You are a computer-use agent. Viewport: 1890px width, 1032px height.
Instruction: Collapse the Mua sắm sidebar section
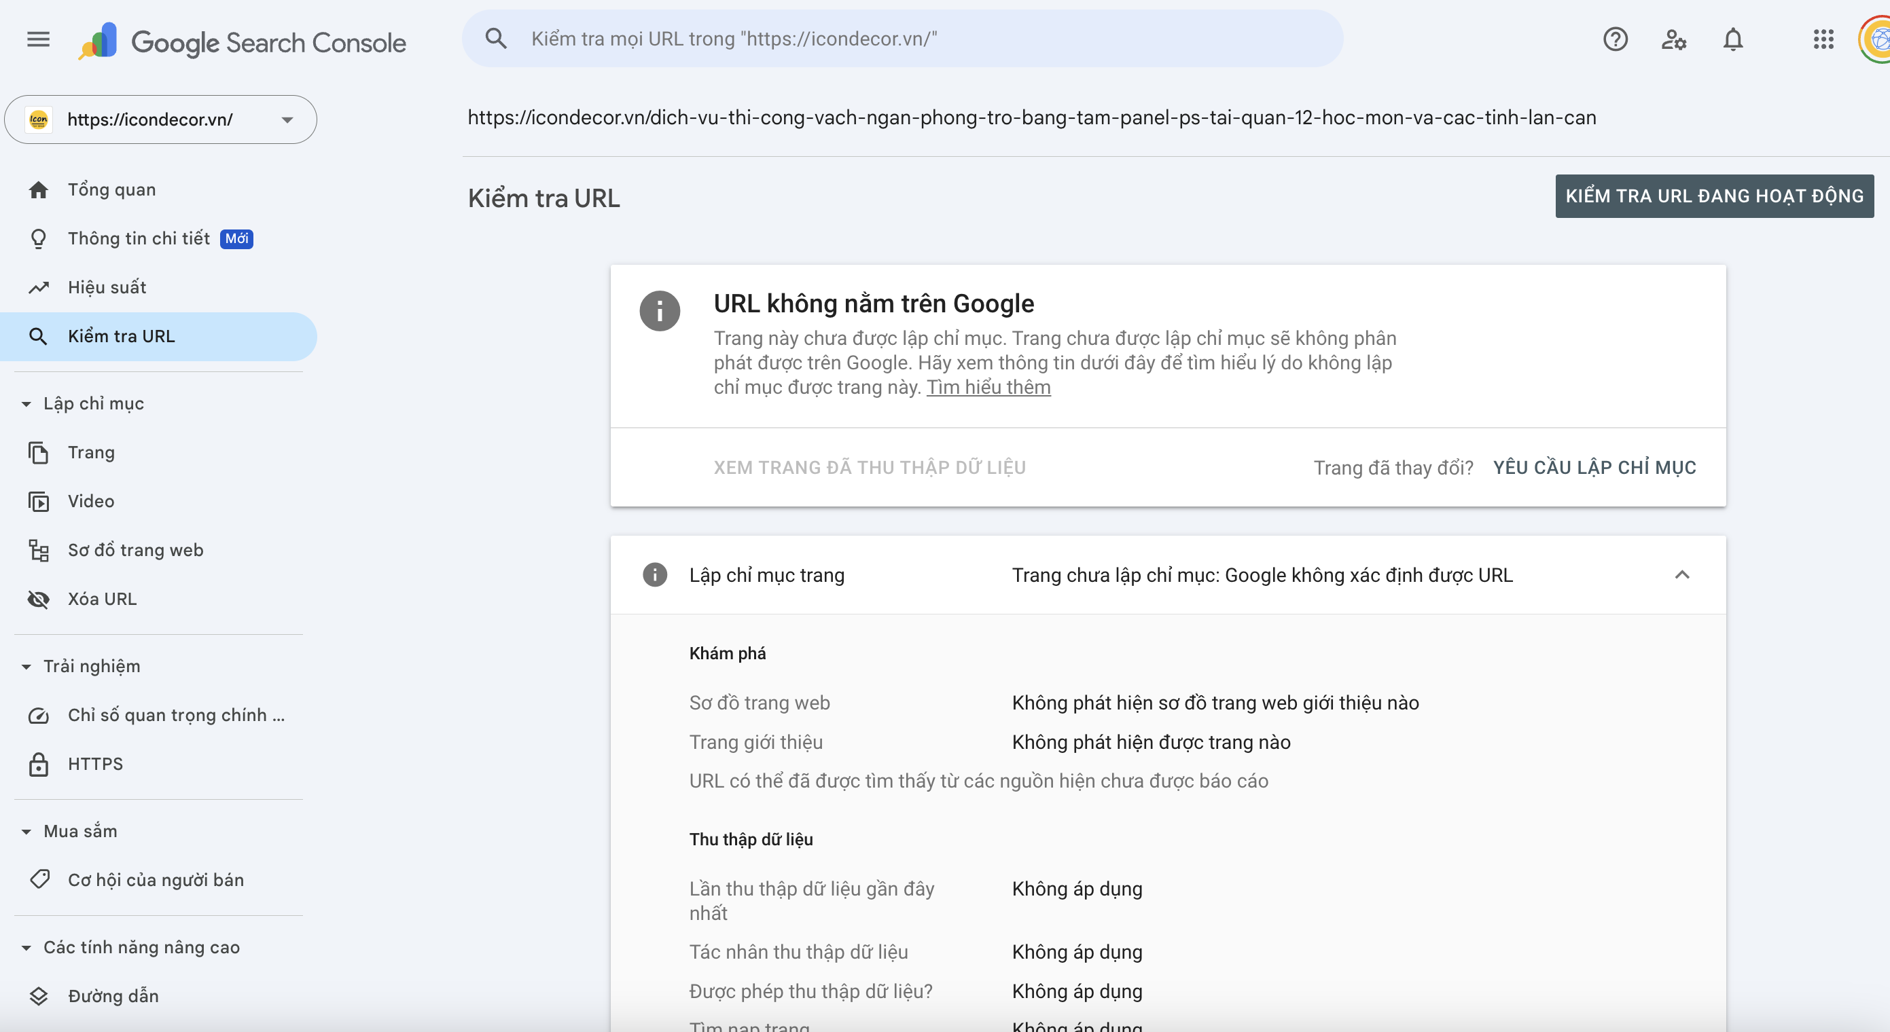coord(26,832)
